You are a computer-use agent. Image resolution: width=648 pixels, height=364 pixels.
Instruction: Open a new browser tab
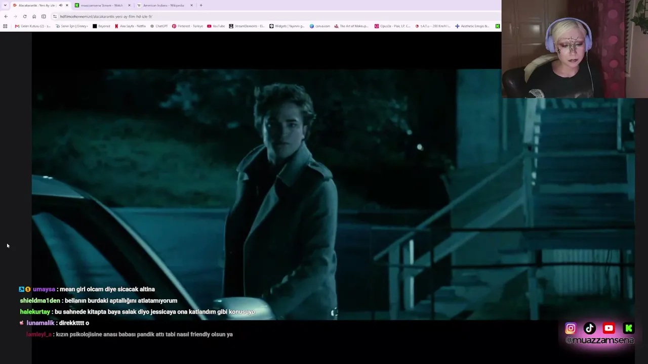(x=201, y=6)
